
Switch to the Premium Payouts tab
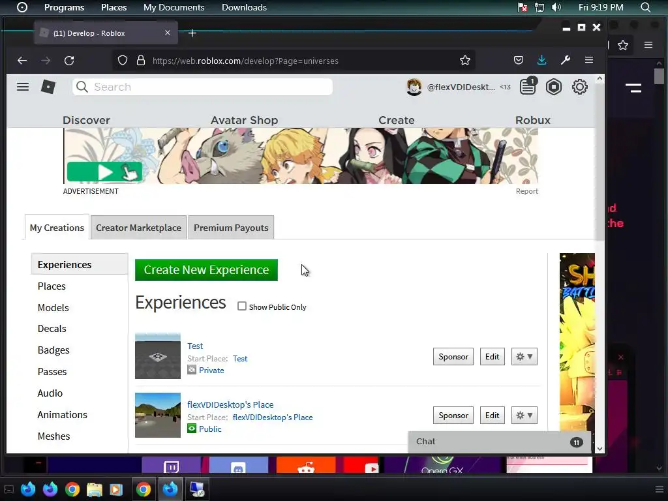[231, 228]
